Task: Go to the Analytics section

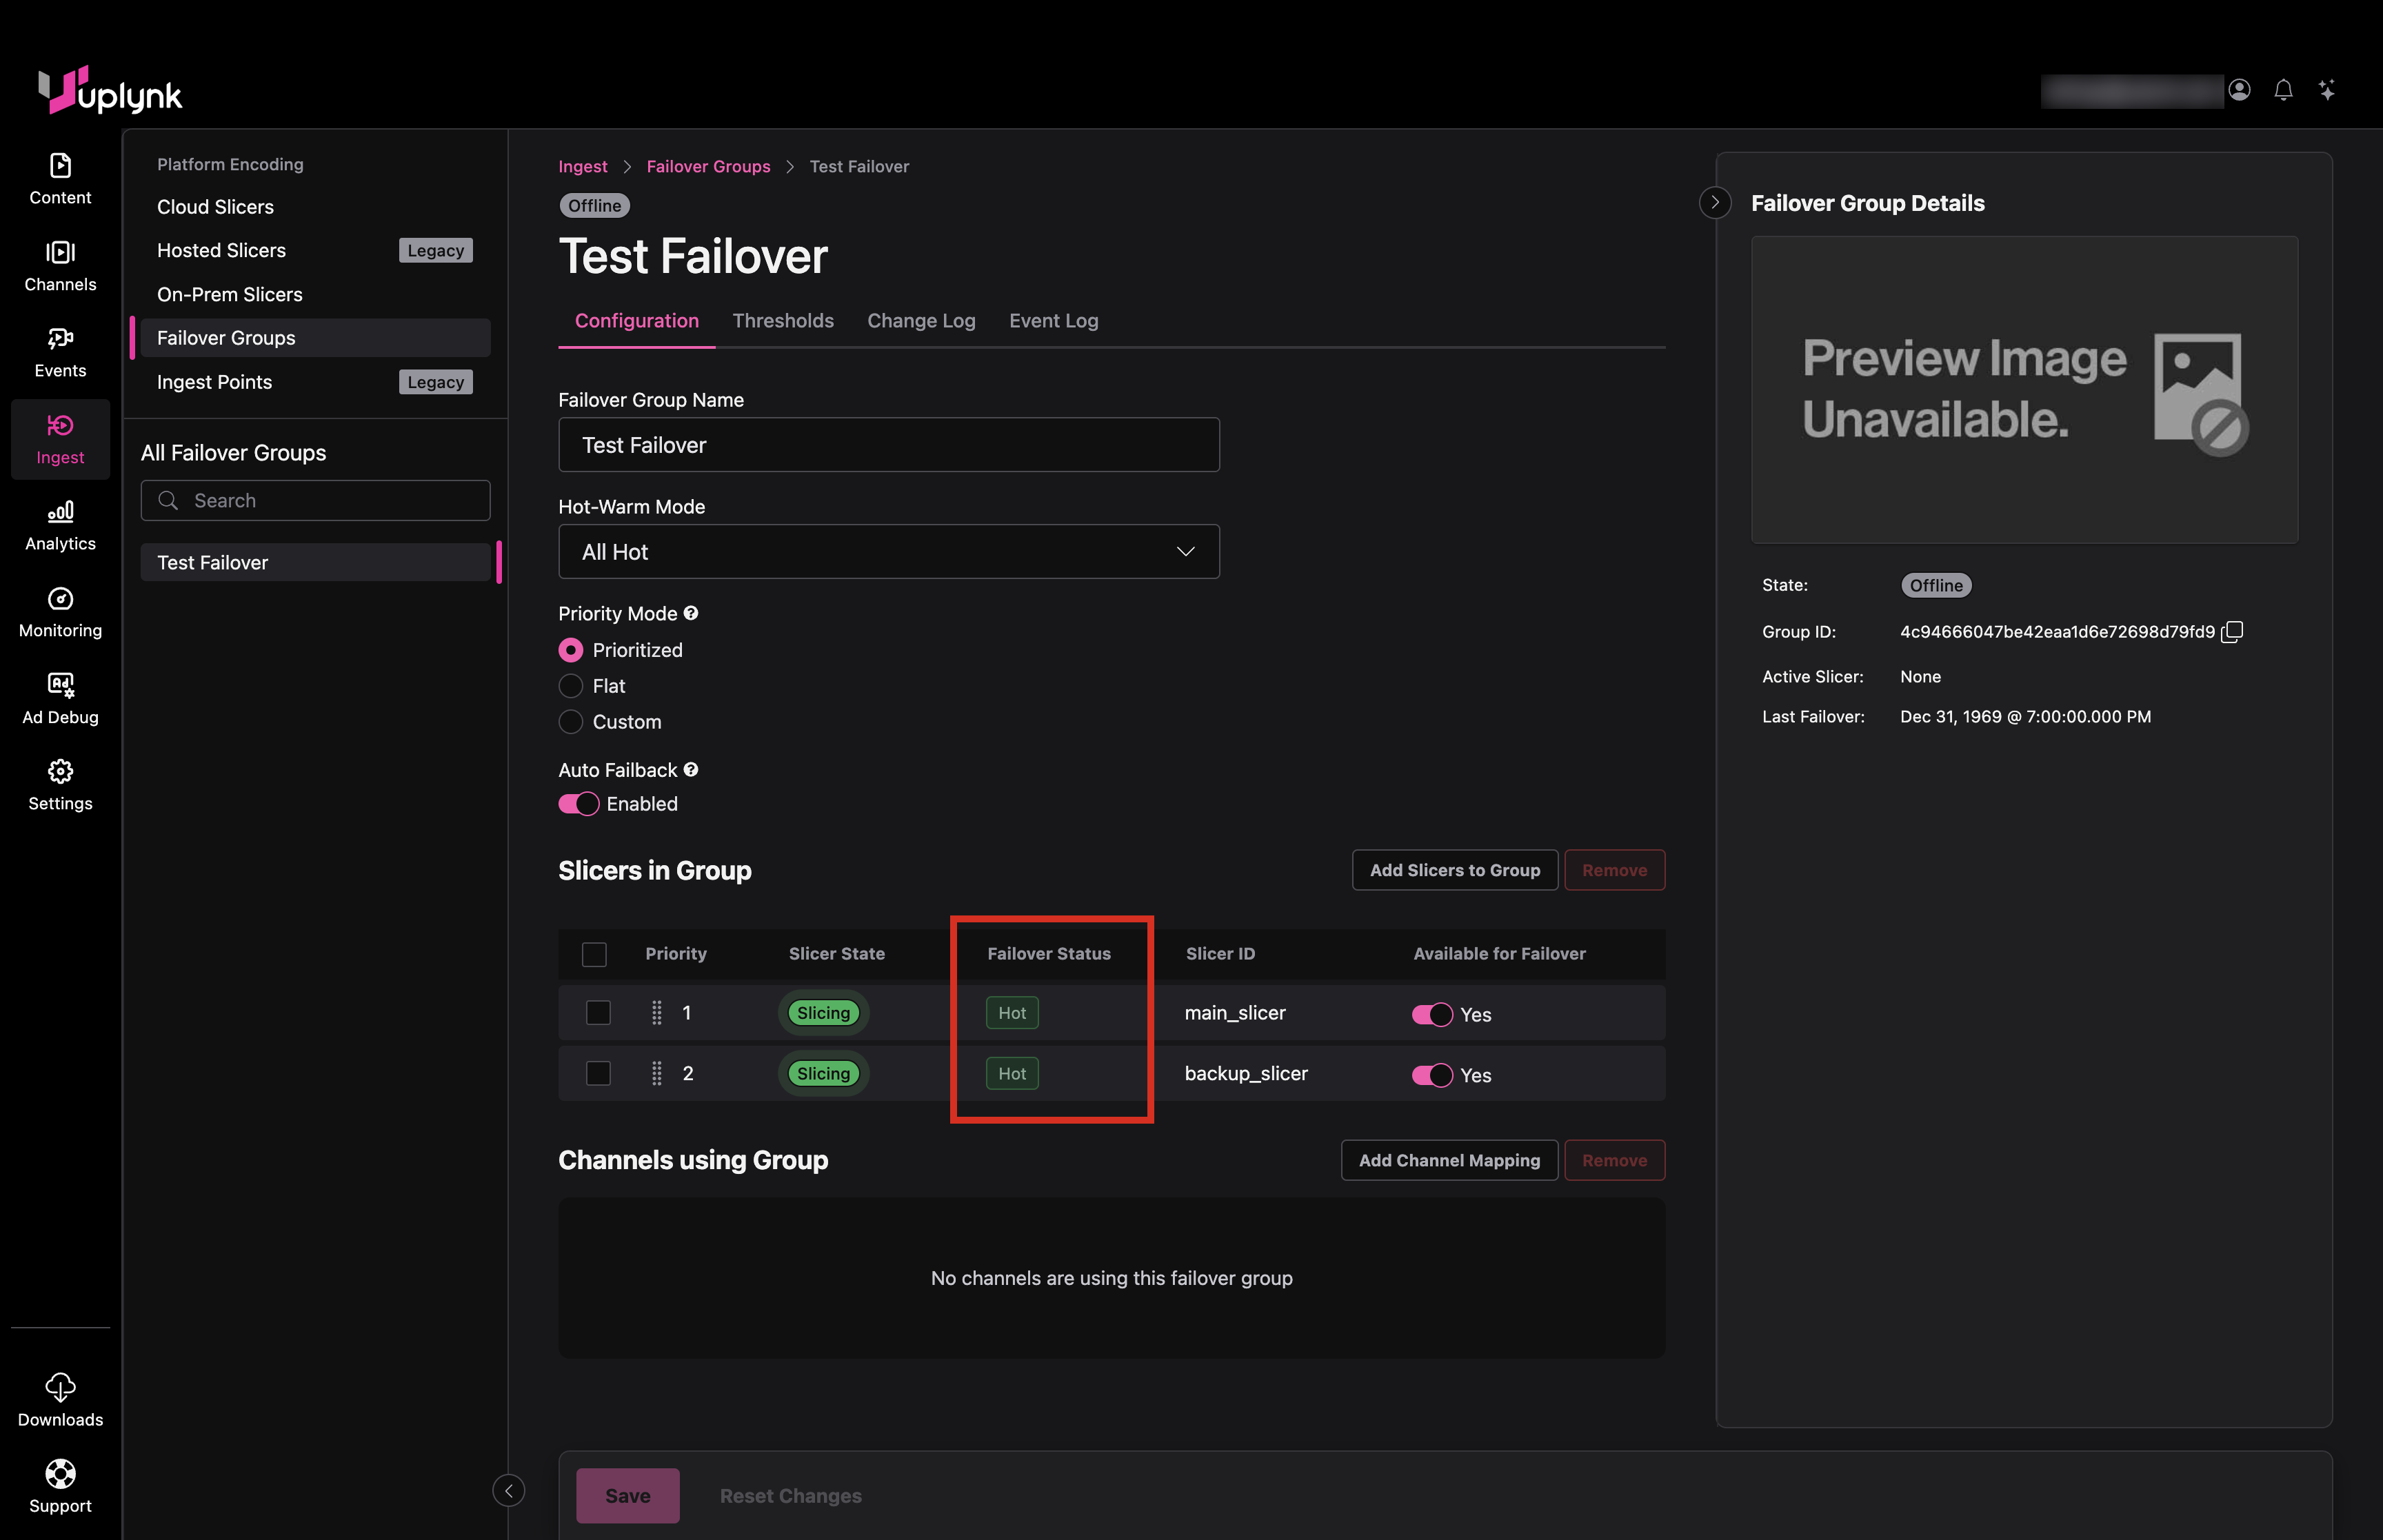Action: coord(60,525)
